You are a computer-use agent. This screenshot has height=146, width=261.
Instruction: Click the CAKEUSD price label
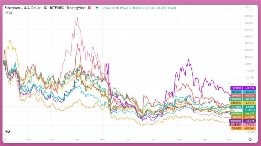(236, 99)
